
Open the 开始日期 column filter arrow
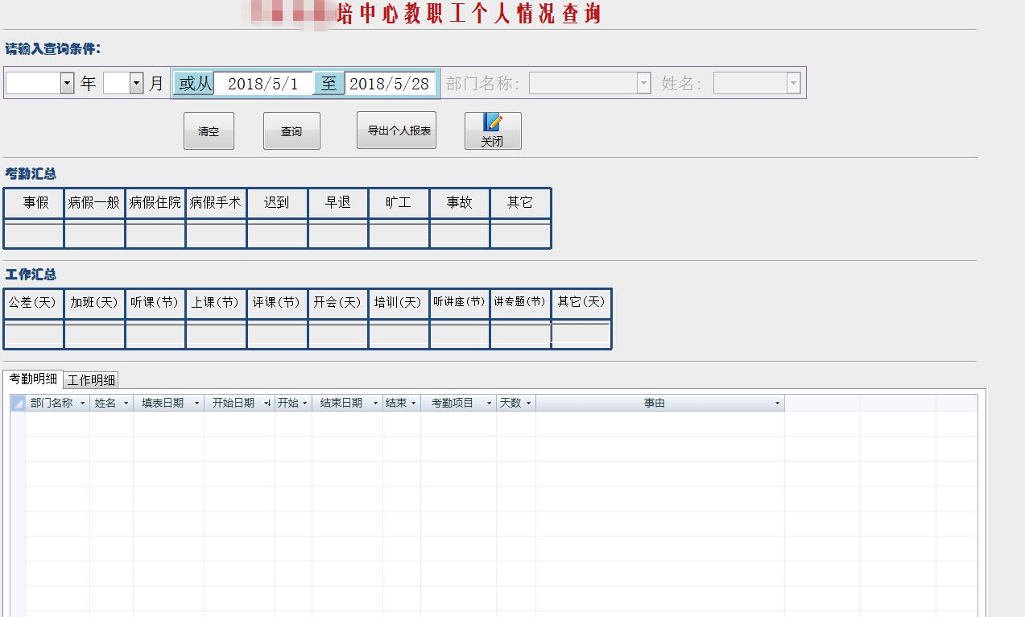(267, 404)
